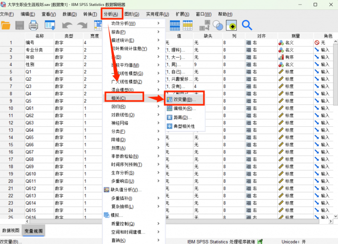Click the Q610 variable name cell
Screen dimensions: 338x244
click(x=39, y=174)
